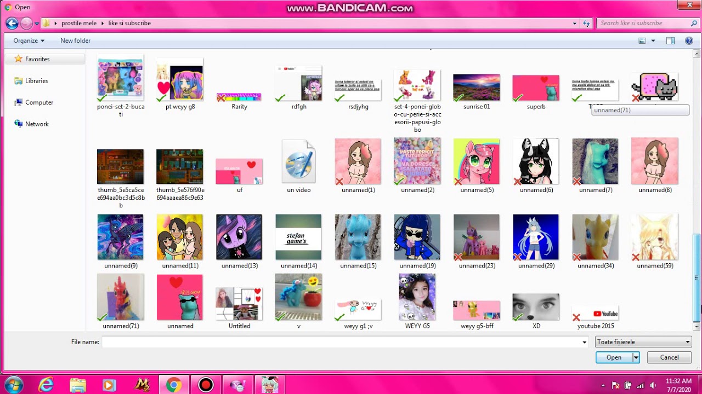Expand arrow between prostile mele and like si subscribe
Viewport: 702px width, 394px height.
coord(103,23)
